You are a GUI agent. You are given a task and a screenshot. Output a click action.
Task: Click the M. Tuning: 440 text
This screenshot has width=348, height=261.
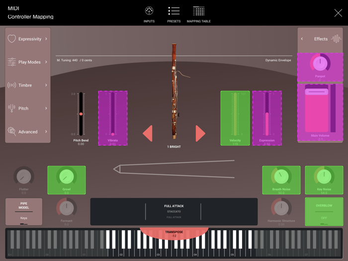67,60
